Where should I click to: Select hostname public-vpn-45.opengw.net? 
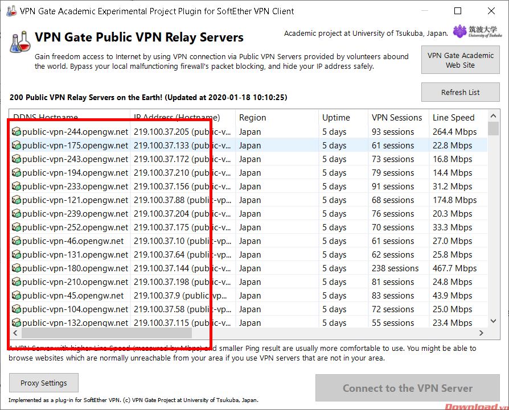click(x=73, y=295)
